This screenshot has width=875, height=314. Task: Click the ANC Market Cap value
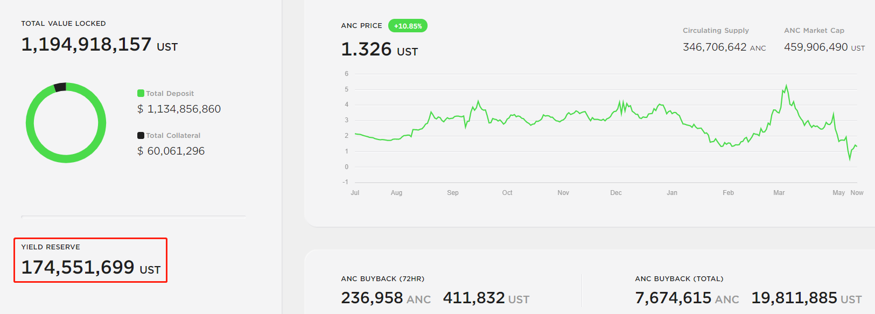coord(824,47)
